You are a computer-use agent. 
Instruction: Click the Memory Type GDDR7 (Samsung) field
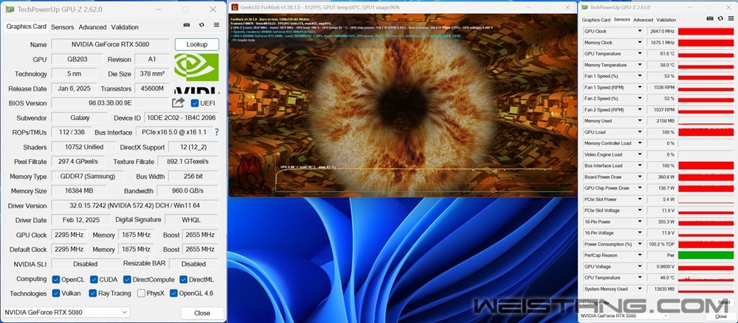click(88, 177)
